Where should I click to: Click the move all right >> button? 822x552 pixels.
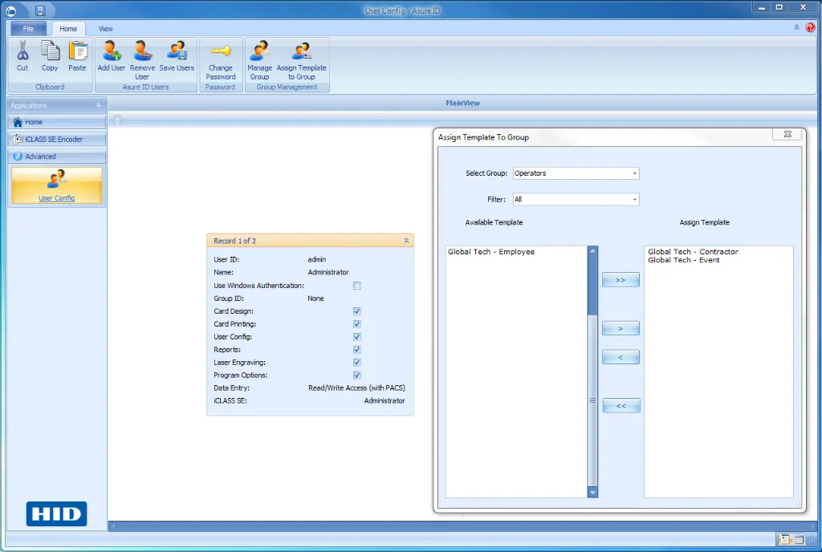point(621,280)
